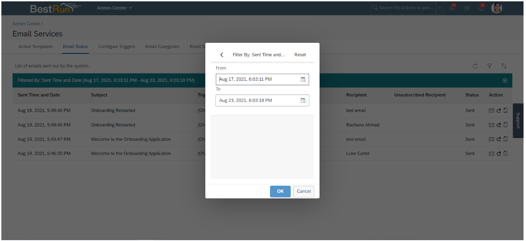This screenshot has height=241, width=526.
Task: Go back using the dialog's left chevron
Action: 222,55
